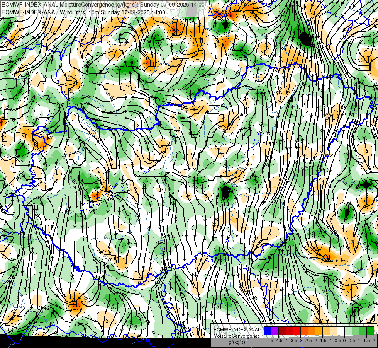
Task: Click the legend tick value -1.5
Action: click(322, 341)
